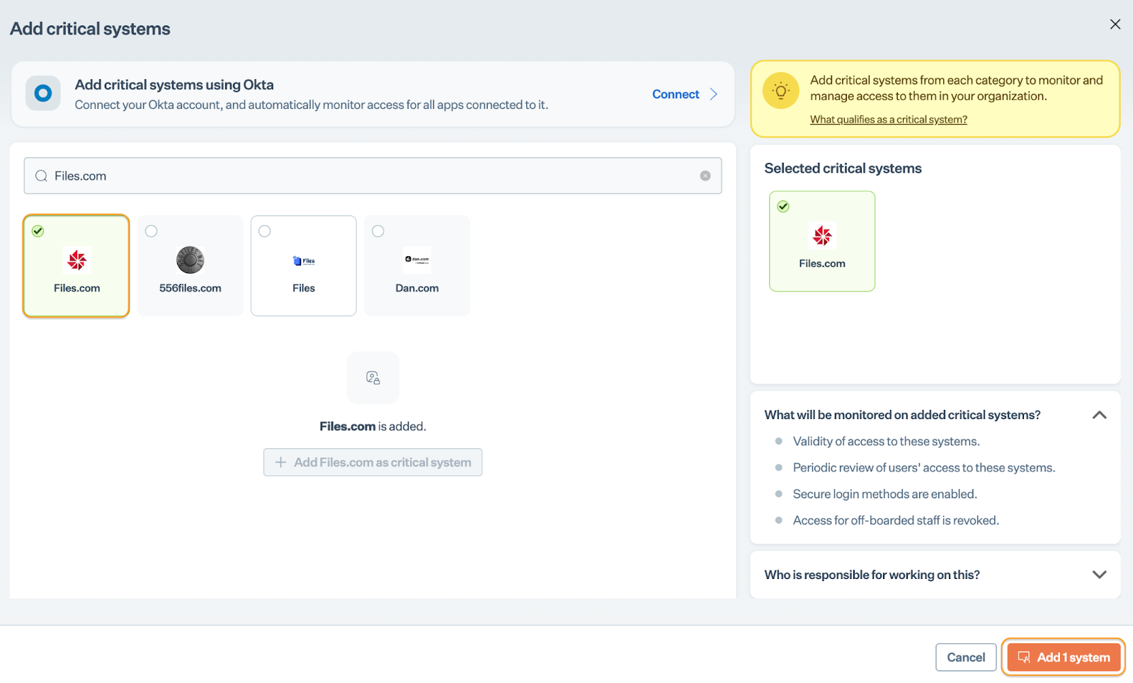The height and width of the screenshot is (683, 1133).
Task: Click the red Files.com logo in results
Action: (x=77, y=260)
